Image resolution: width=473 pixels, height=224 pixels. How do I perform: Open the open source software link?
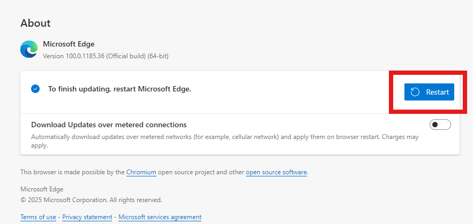[x=276, y=172]
